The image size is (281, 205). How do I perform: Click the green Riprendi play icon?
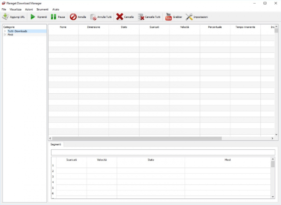coord(33,17)
